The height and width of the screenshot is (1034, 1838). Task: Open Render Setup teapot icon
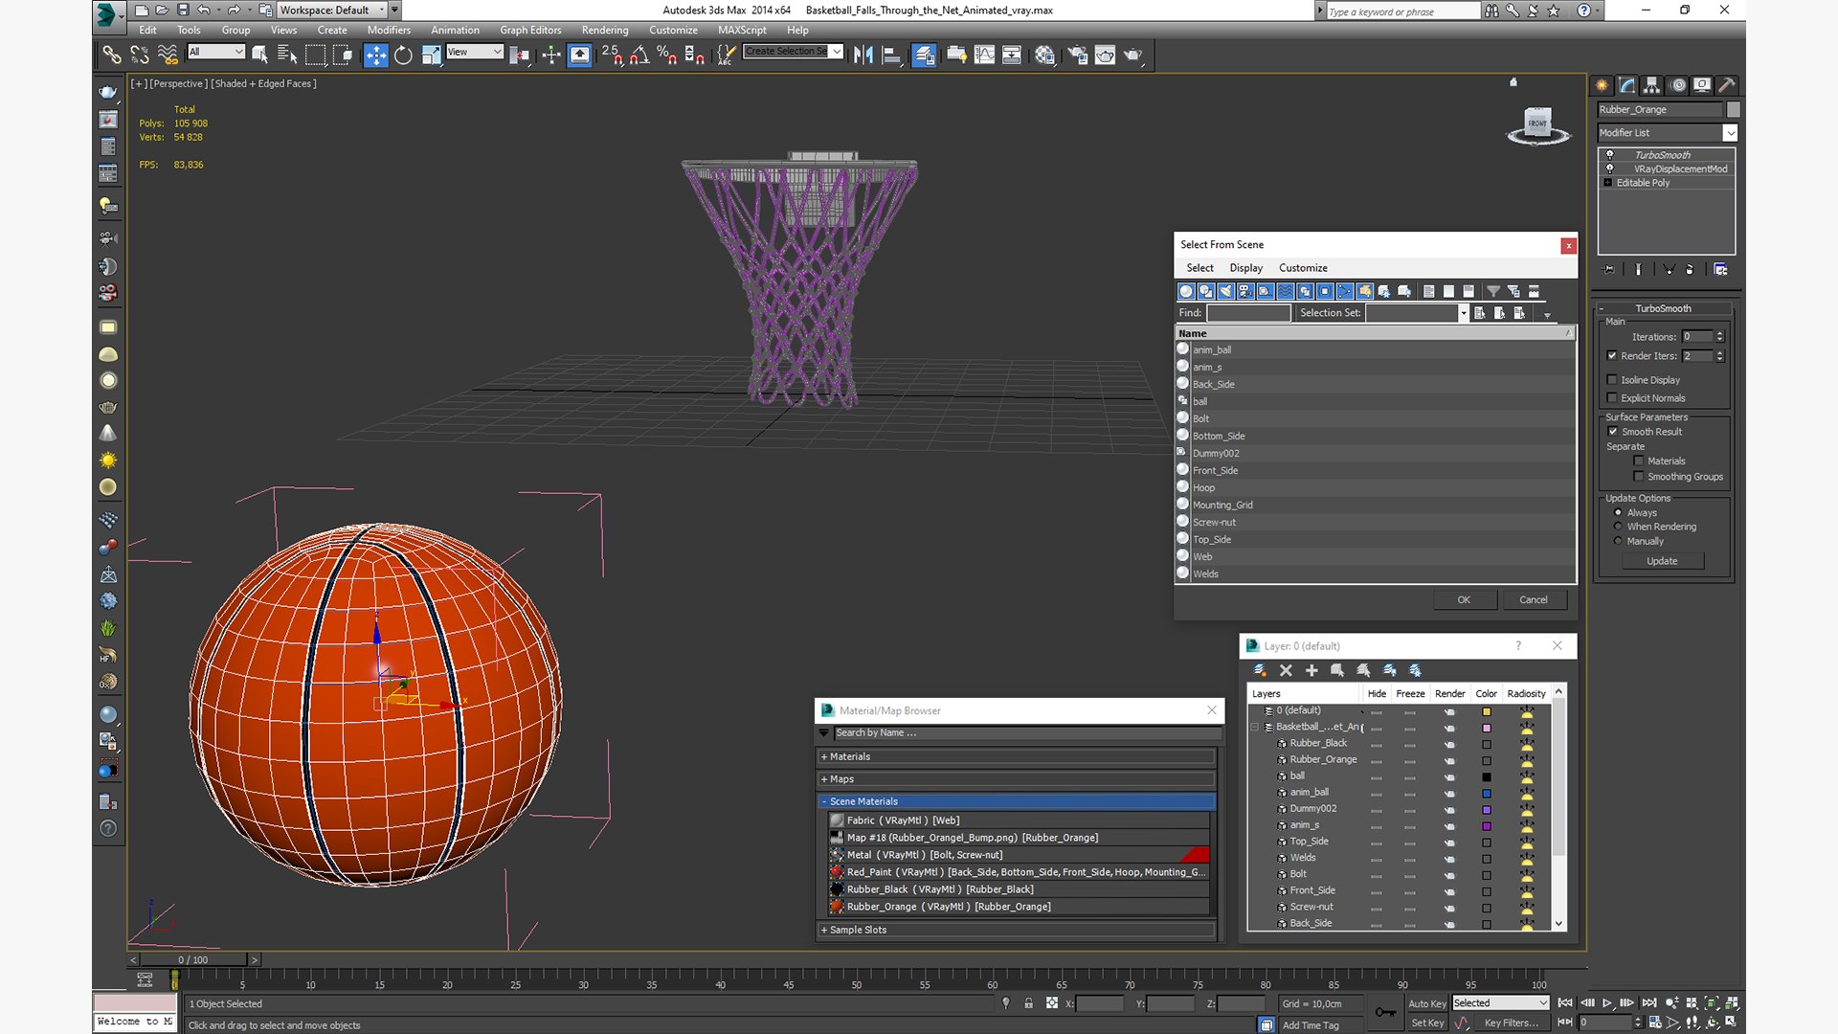(x=1078, y=55)
